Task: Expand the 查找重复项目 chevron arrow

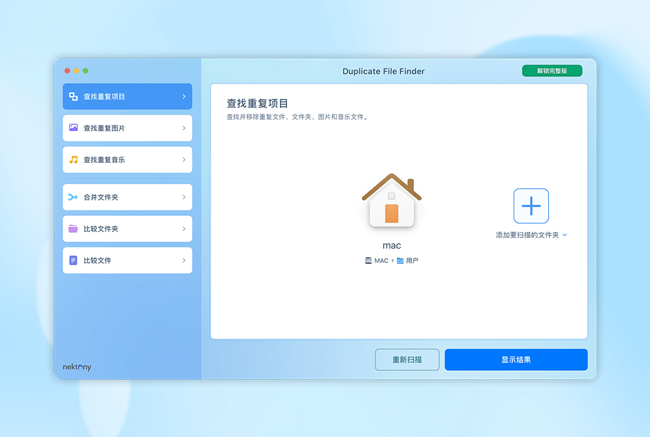Action: (184, 97)
